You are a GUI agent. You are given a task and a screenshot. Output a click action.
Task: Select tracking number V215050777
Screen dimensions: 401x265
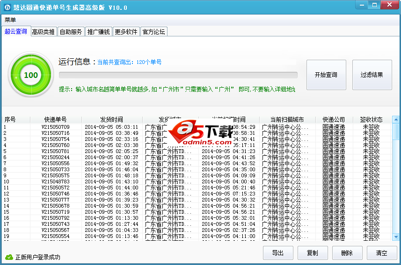(x=56, y=200)
